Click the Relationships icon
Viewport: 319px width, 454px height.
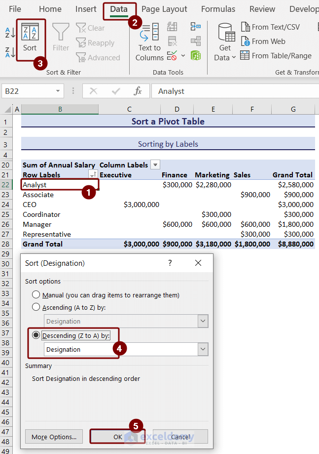pyautogui.click(x=196, y=41)
